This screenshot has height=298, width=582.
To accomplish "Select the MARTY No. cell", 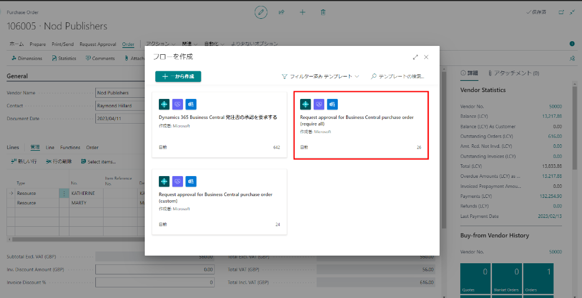I will pyautogui.click(x=86, y=203).
